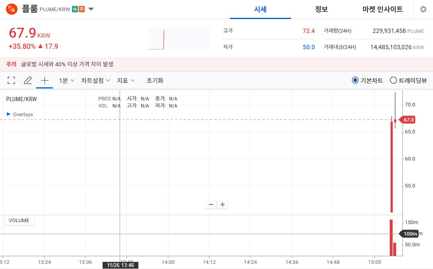Toggle fullscreen chart mode icon

click(x=12, y=81)
